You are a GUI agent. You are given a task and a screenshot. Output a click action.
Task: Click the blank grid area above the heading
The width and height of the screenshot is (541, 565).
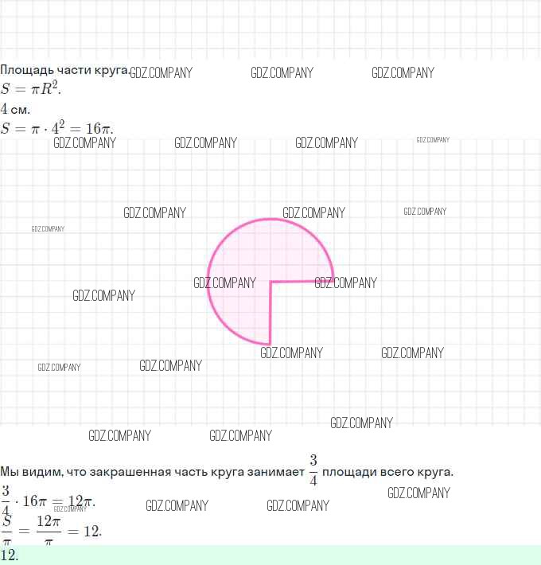point(270,32)
